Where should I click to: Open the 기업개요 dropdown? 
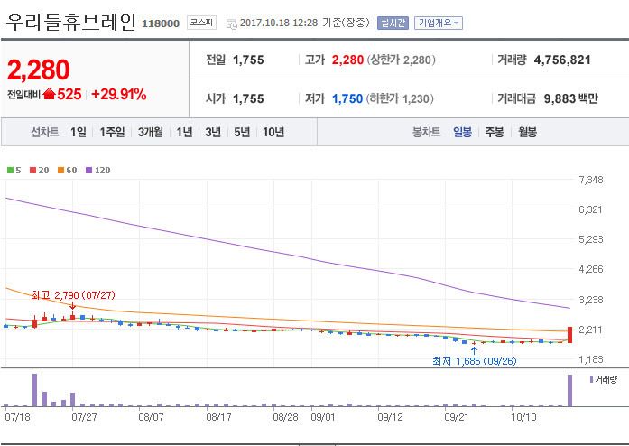click(x=438, y=23)
